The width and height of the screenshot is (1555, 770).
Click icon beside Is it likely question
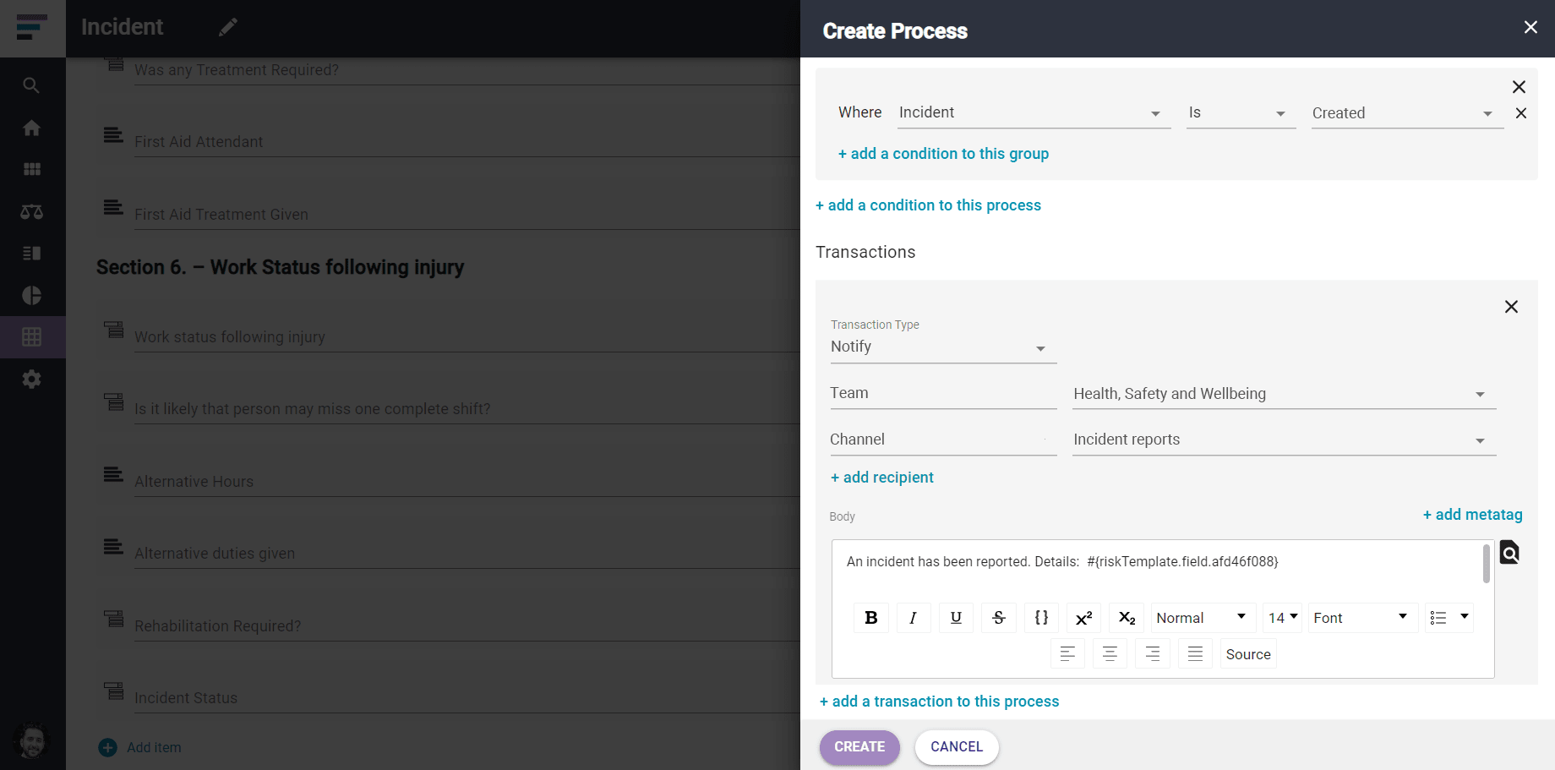click(x=113, y=401)
